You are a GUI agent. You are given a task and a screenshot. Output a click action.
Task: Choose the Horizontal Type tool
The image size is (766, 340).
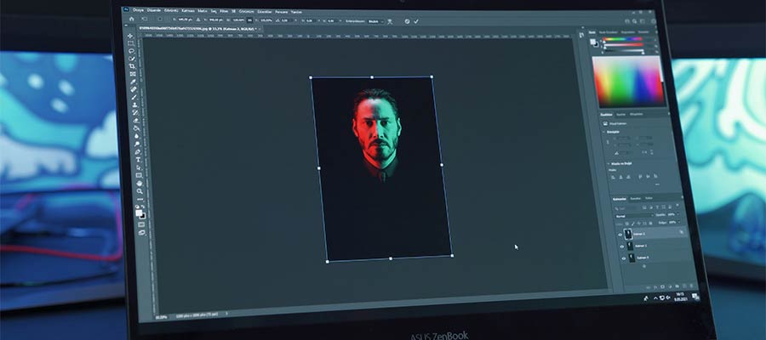pyautogui.click(x=137, y=158)
